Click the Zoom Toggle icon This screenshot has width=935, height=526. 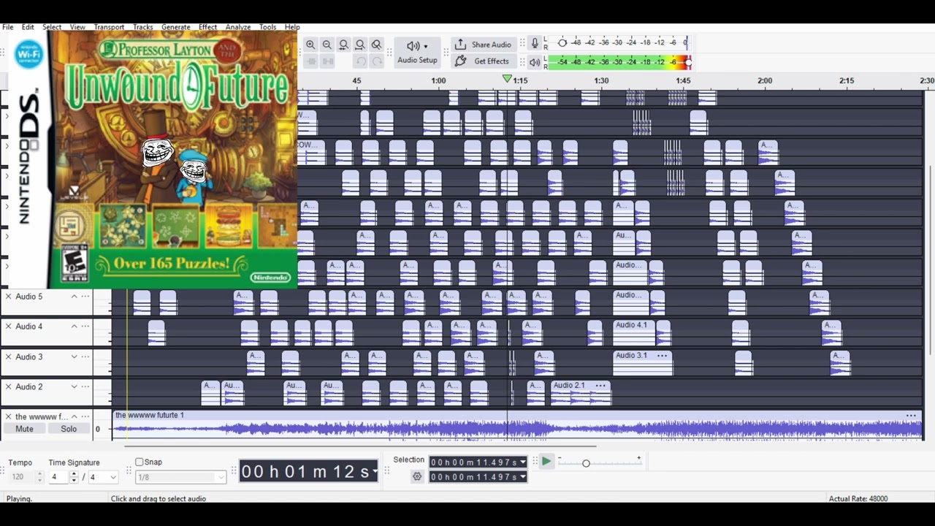(376, 45)
